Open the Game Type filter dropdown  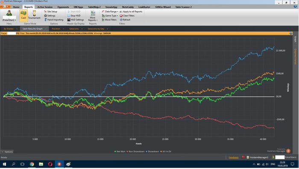click(110, 16)
